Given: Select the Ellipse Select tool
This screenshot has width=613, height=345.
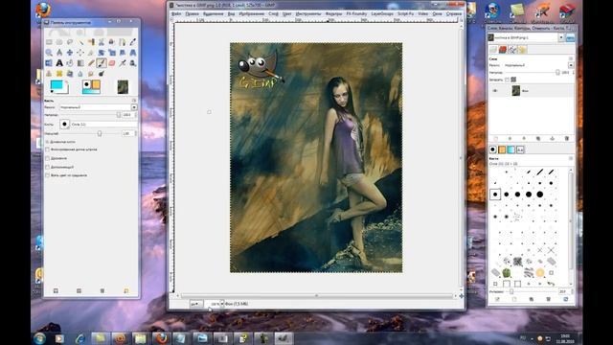Looking at the screenshot, I should (59, 42).
